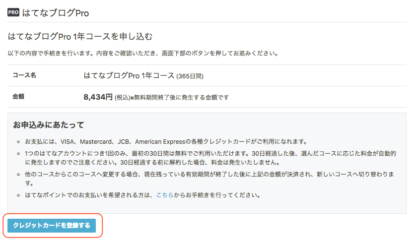Select the heading はてなブログPro 1年コースを申し込む
Screen dimensions: 414x243
(x=80, y=36)
